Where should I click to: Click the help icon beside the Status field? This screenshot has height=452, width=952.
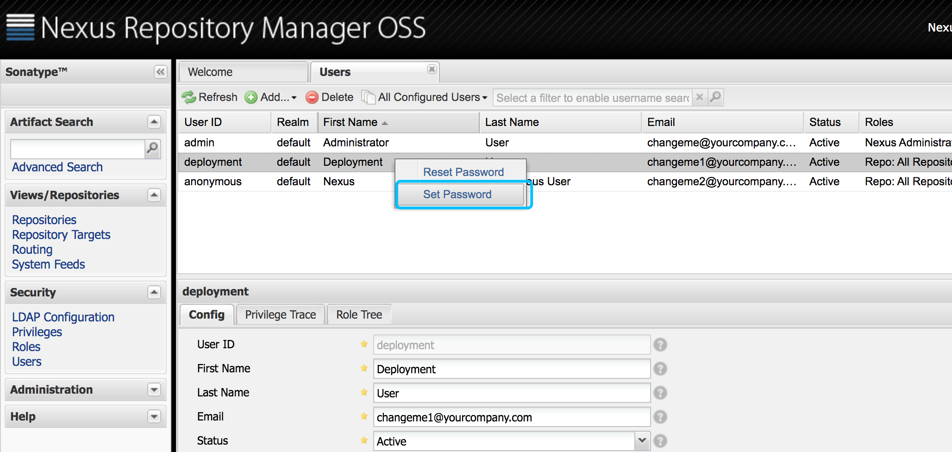[x=660, y=440]
